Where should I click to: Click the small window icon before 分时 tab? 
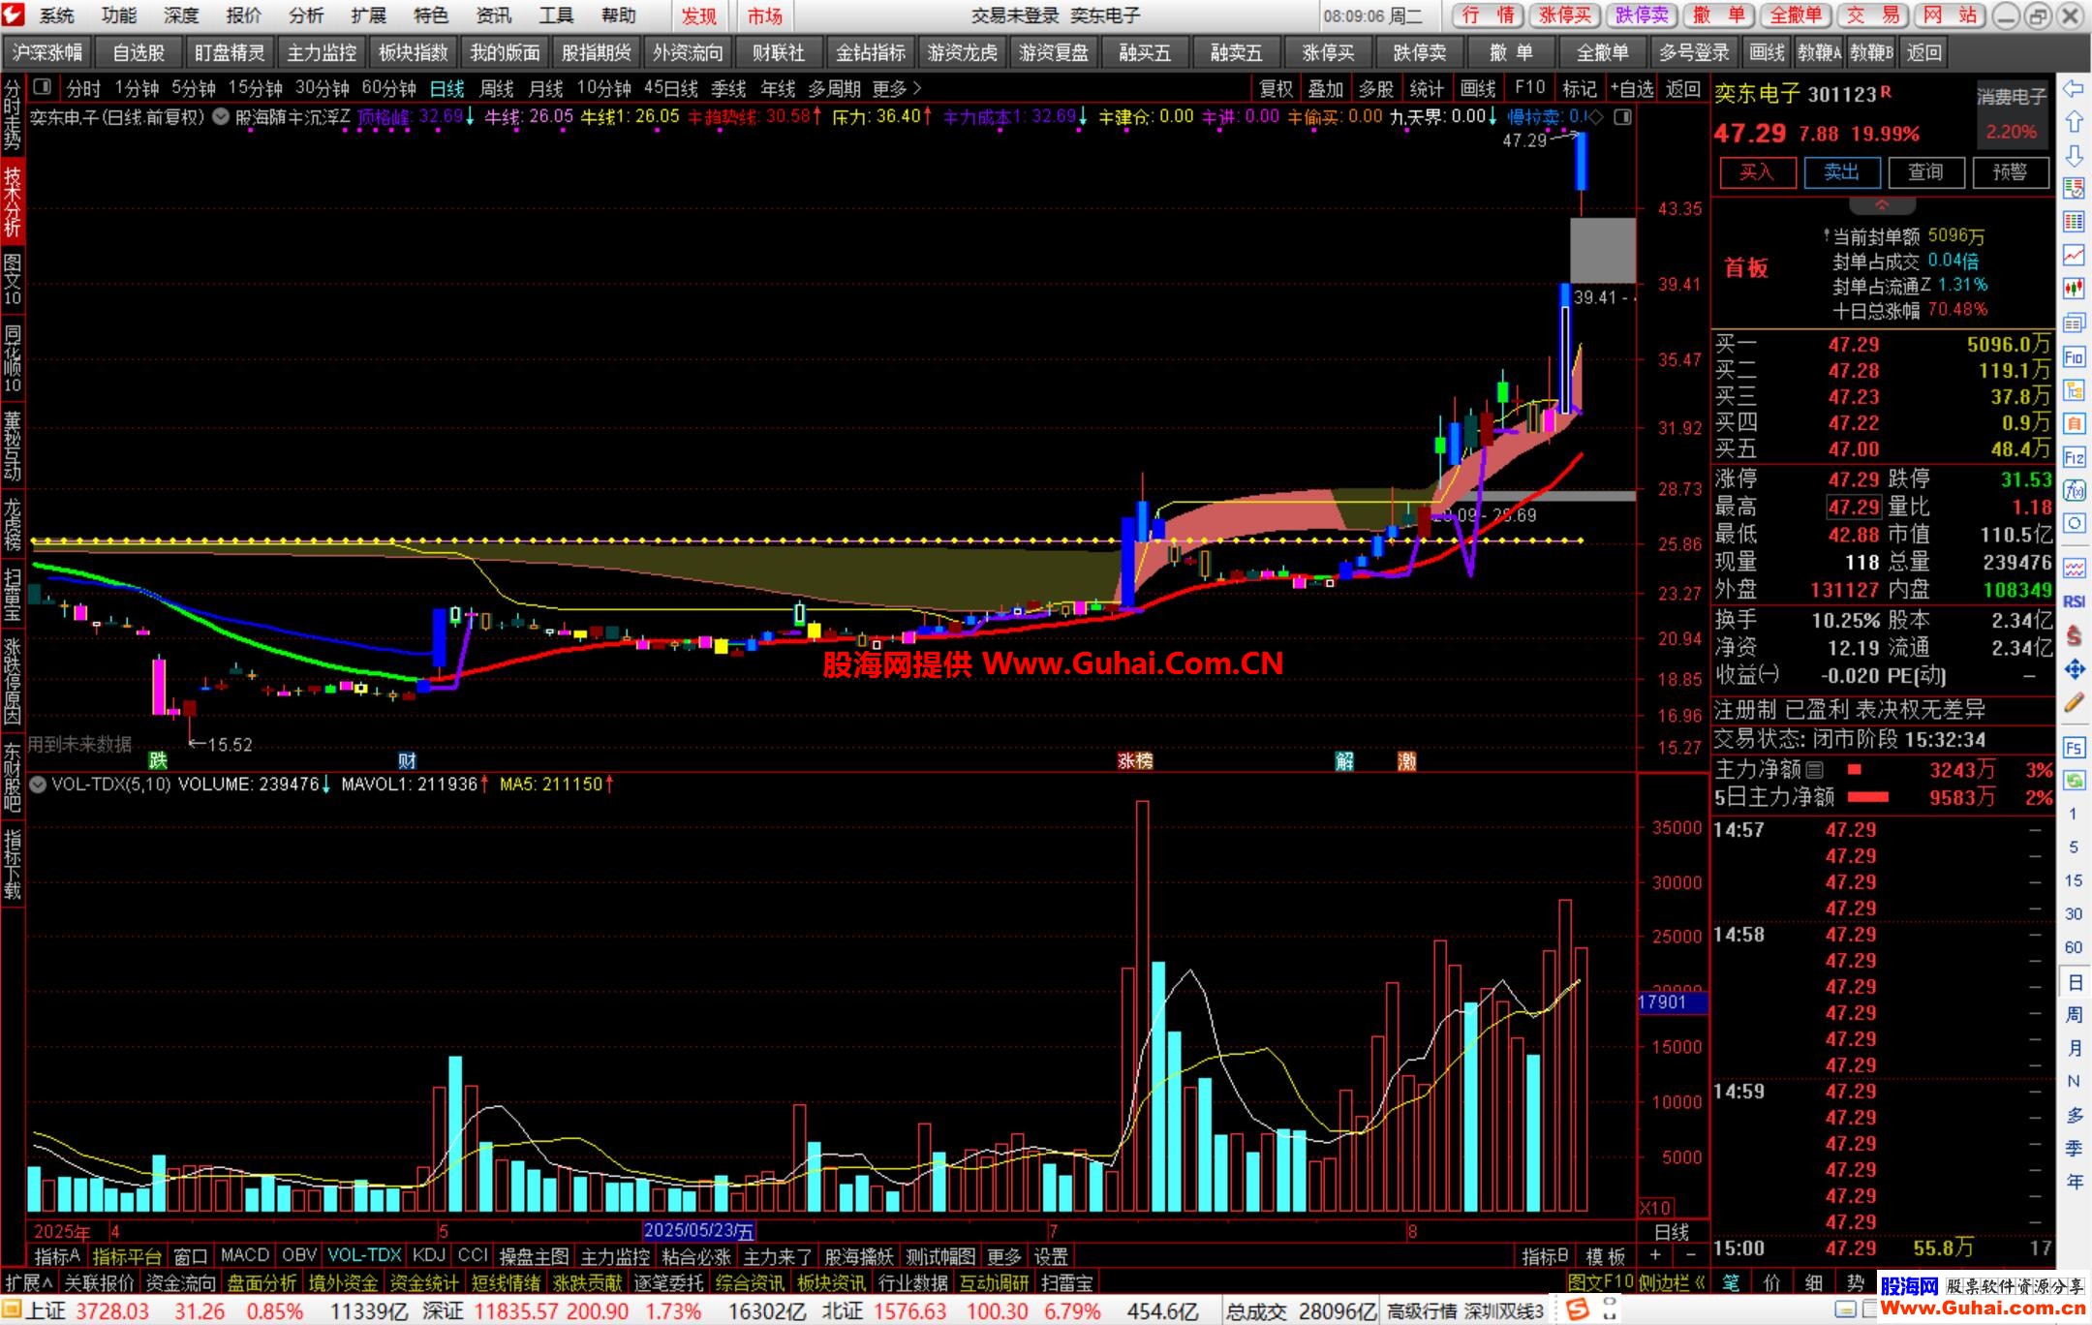click(x=42, y=87)
